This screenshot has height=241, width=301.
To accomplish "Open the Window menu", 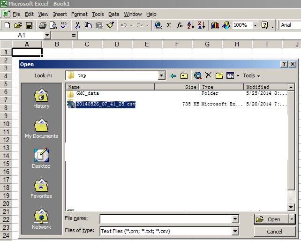I will (133, 14).
